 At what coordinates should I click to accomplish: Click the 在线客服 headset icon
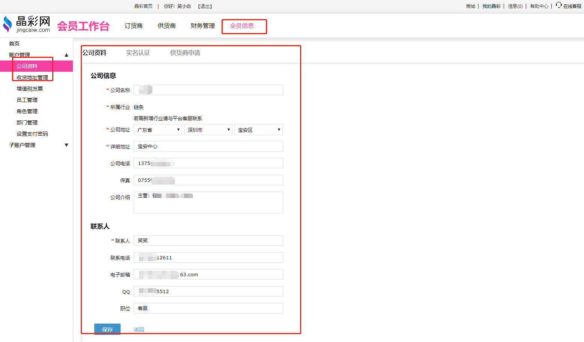[559, 5]
